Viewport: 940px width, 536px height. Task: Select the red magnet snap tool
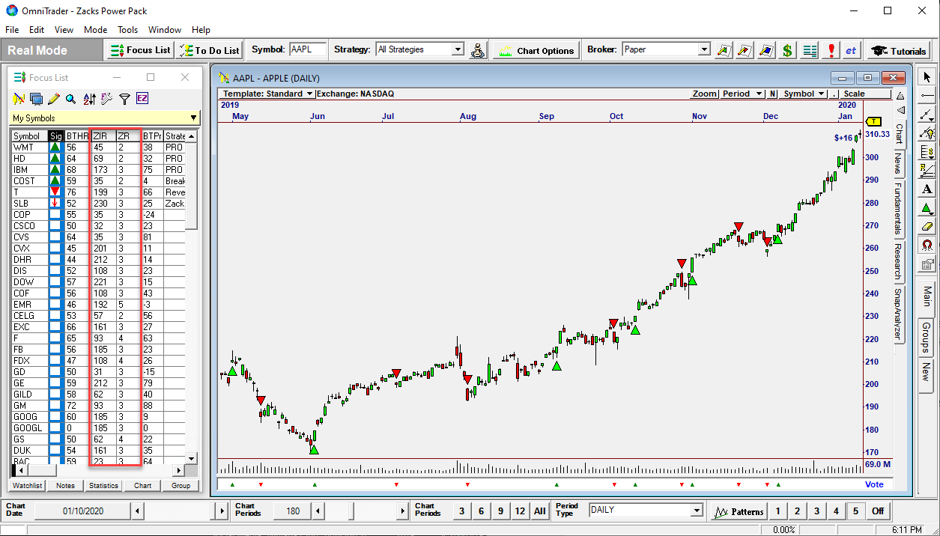(x=927, y=245)
